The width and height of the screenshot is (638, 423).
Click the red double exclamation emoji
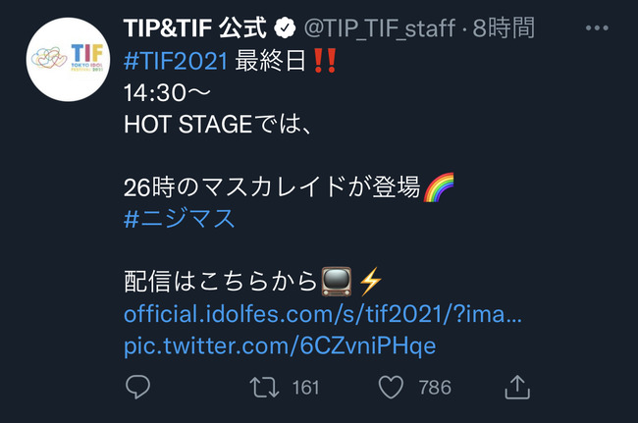pos(325,61)
